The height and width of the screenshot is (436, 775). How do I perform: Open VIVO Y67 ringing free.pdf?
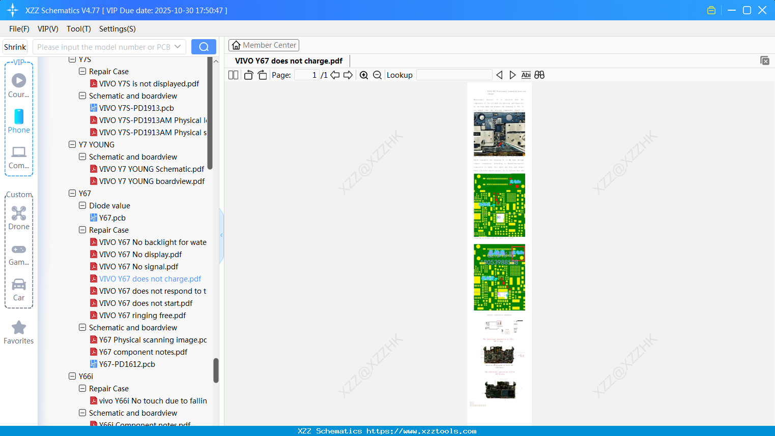click(142, 316)
